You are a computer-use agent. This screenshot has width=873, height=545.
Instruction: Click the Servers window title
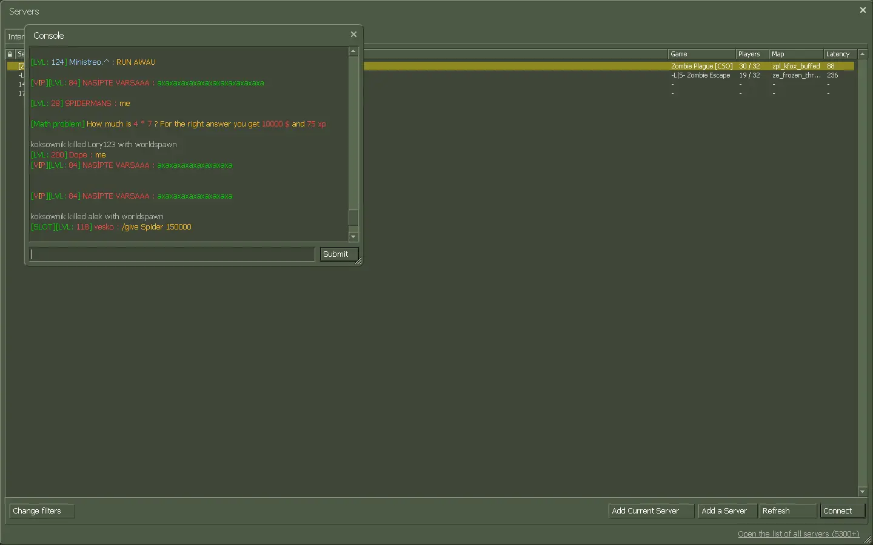[24, 12]
